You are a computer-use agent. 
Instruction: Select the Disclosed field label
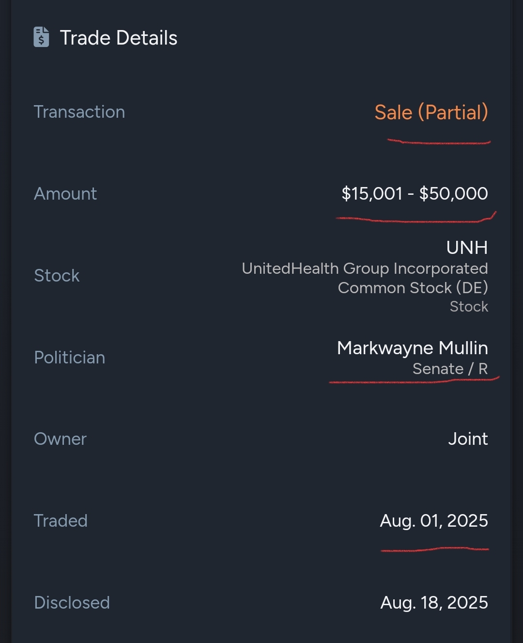click(72, 603)
